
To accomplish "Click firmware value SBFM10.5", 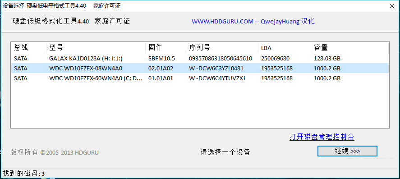I will click(x=161, y=59).
